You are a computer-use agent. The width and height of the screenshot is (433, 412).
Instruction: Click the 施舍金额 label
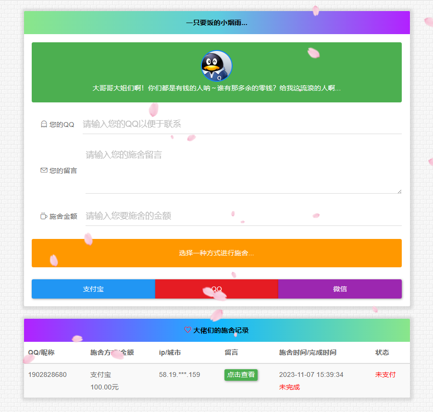pos(63,216)
